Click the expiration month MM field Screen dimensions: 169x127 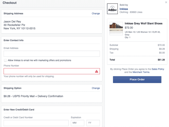click(x=77, y=123)
